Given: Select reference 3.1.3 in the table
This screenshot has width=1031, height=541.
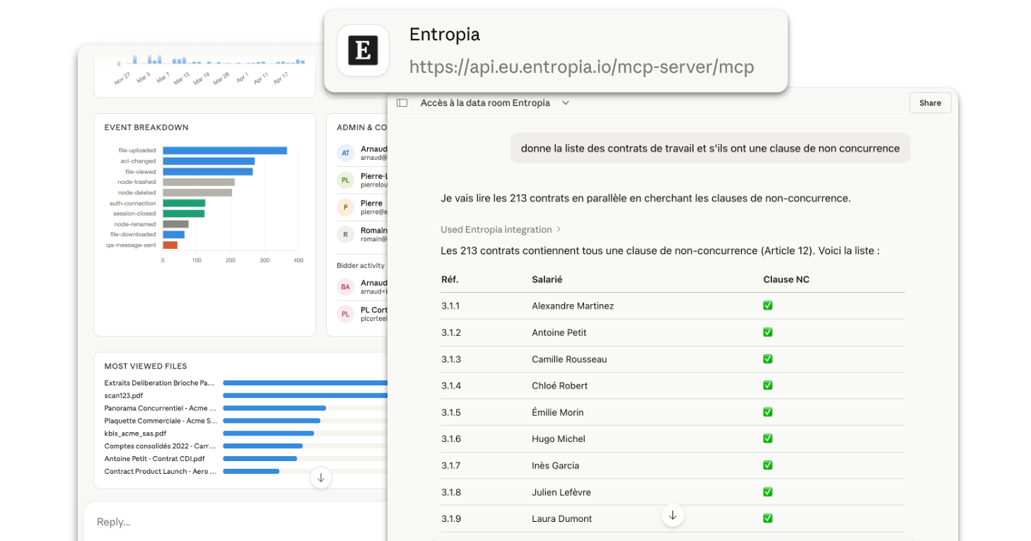Looking at the screenshot, I should (451, 359).
